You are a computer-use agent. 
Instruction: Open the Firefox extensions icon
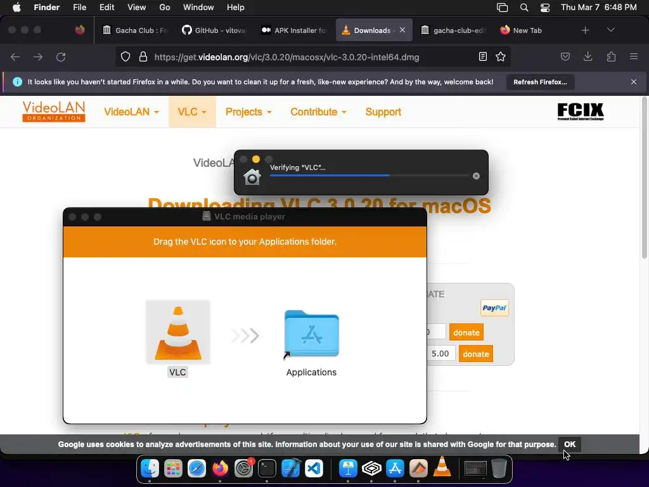point(611,56)
